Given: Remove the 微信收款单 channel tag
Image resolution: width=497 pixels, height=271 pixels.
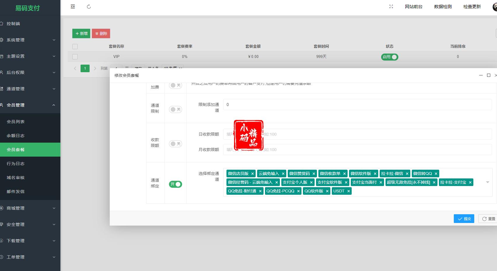Looking at the screenshot, I should [x=344, y=174].
